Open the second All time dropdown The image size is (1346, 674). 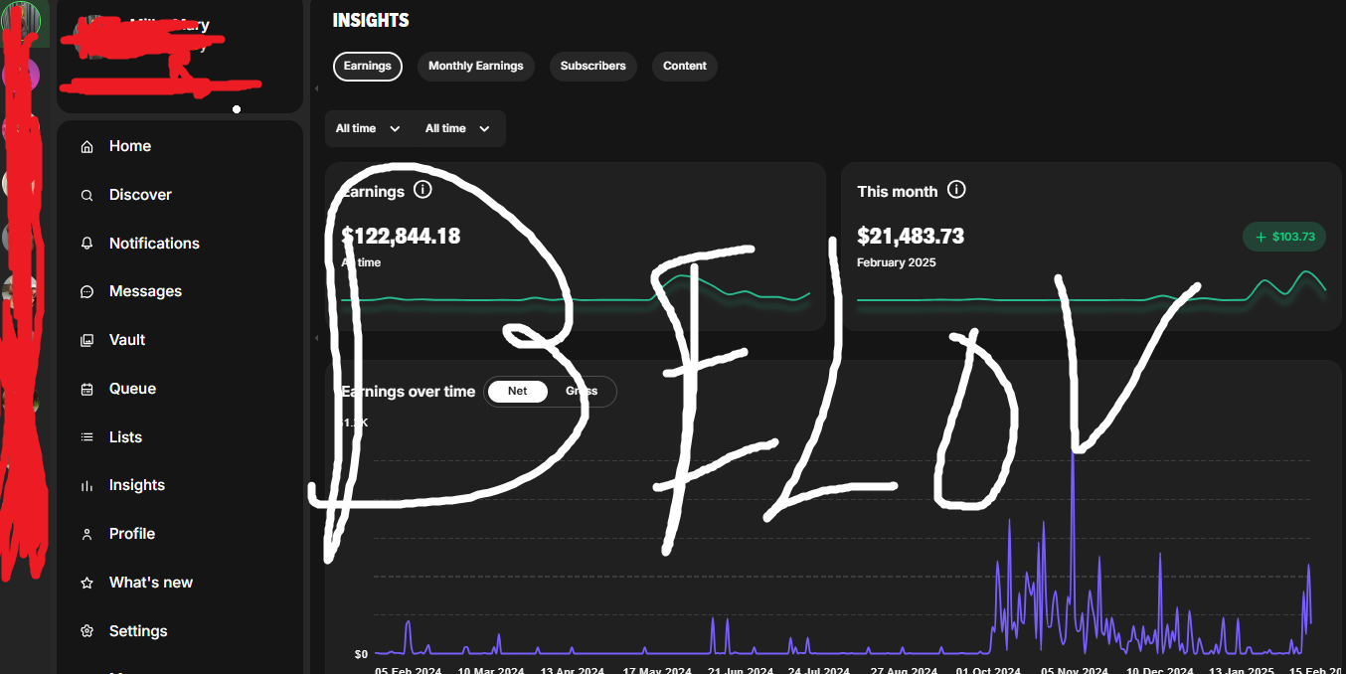coord(457,129)
